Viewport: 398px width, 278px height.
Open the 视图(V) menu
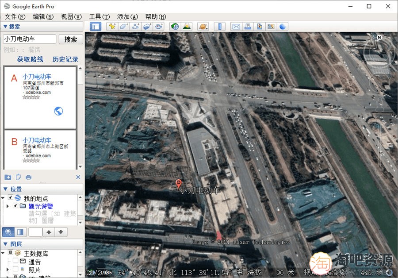(x=71, y=17)
